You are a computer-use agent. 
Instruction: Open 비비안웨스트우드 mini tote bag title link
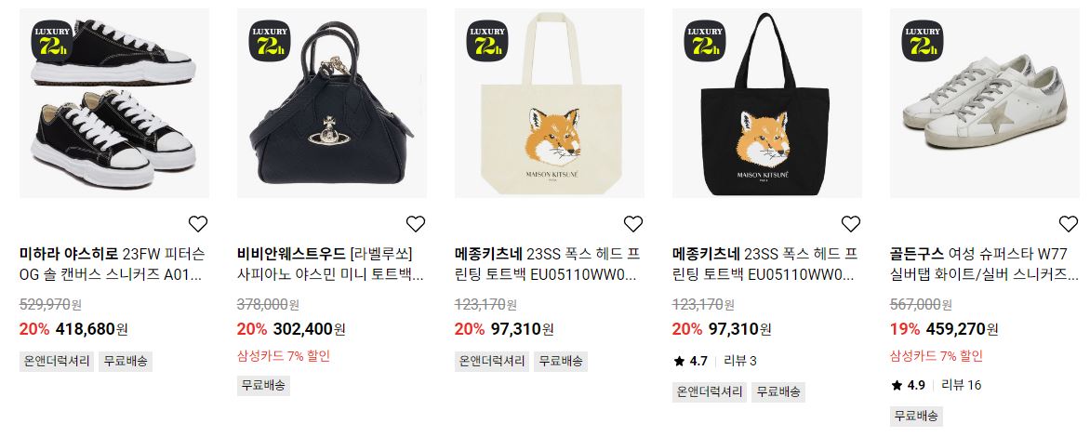click(331, 264)
